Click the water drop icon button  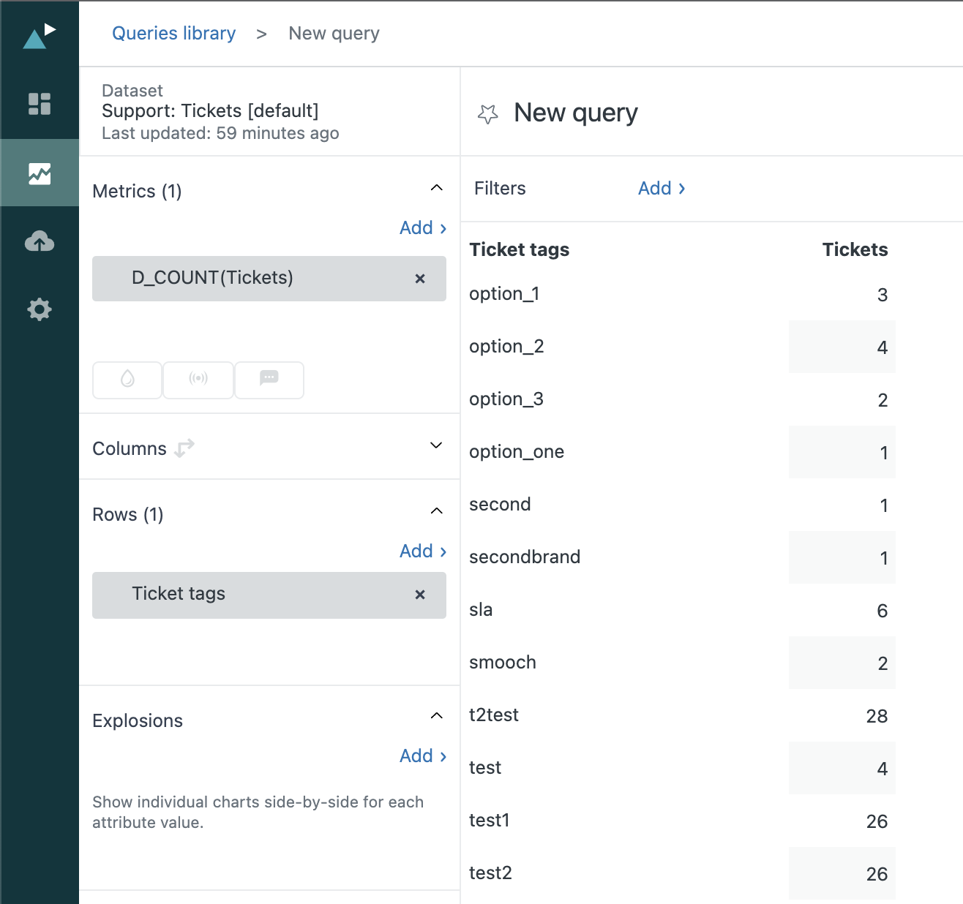coord(127,380)
